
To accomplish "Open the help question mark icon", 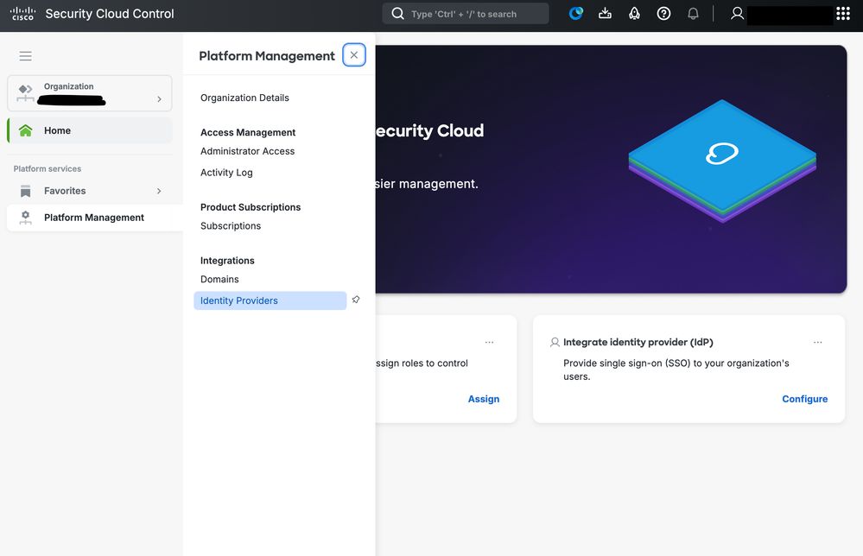I will point(663,14).
